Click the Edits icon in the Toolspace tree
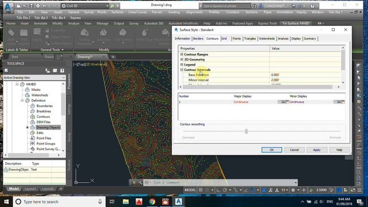The width and height of the screenshot is (368, 207). tap(33, 133)
